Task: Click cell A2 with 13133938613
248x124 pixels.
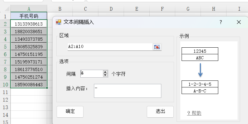Action: (29, 24)
